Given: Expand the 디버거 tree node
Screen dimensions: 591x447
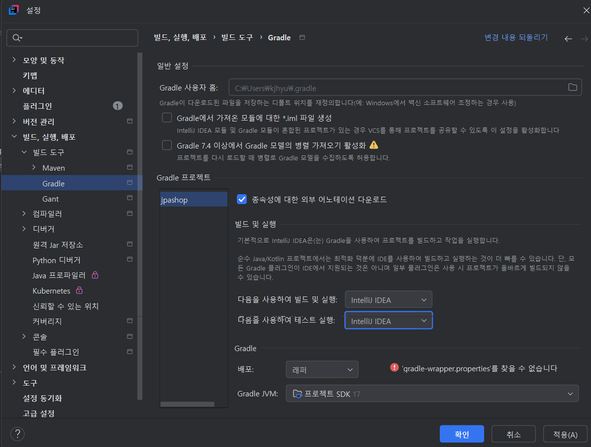Looking at the screenshot, I should (24, 229).
